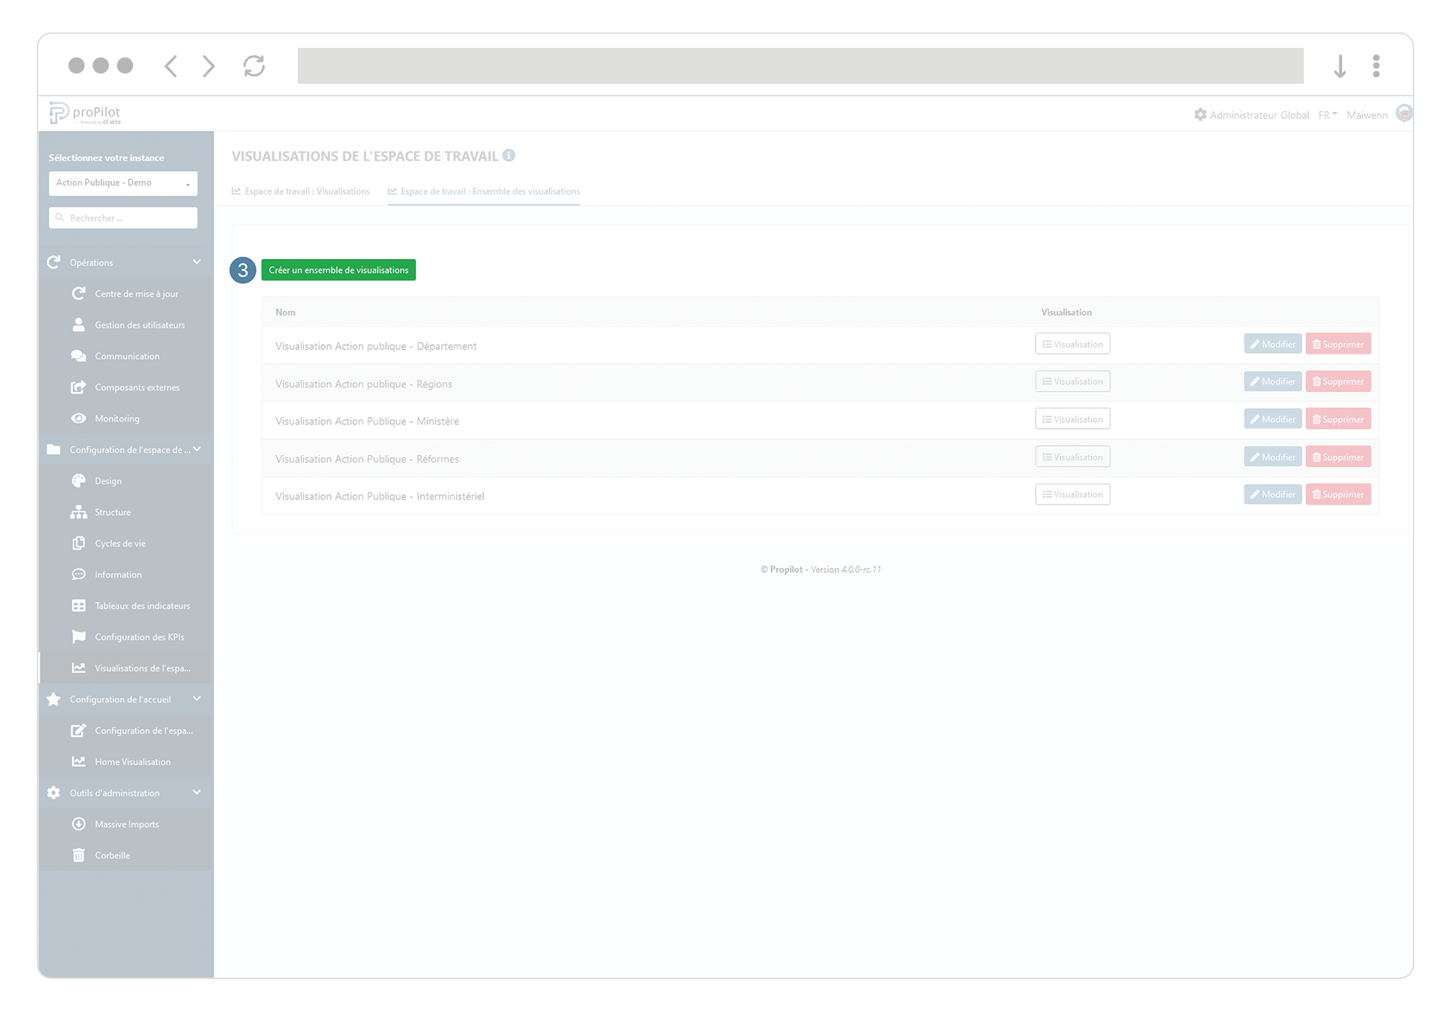The image size is (1451, 1018).
Task: Open the Cycles de vie section
Action: coord(120,543)
